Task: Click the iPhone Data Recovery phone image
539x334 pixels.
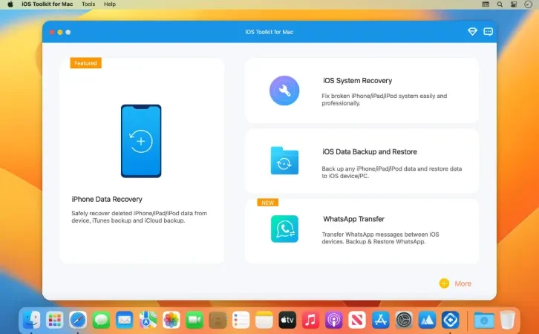Action: (x=141, y=141)
